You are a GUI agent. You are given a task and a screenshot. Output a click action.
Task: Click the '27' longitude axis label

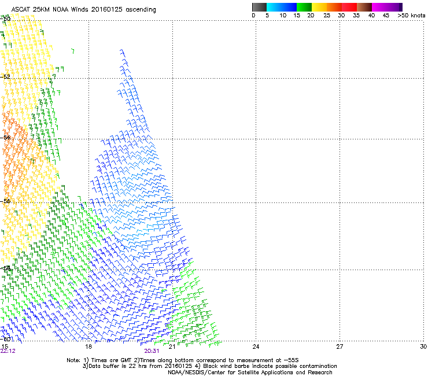(340, 346)
